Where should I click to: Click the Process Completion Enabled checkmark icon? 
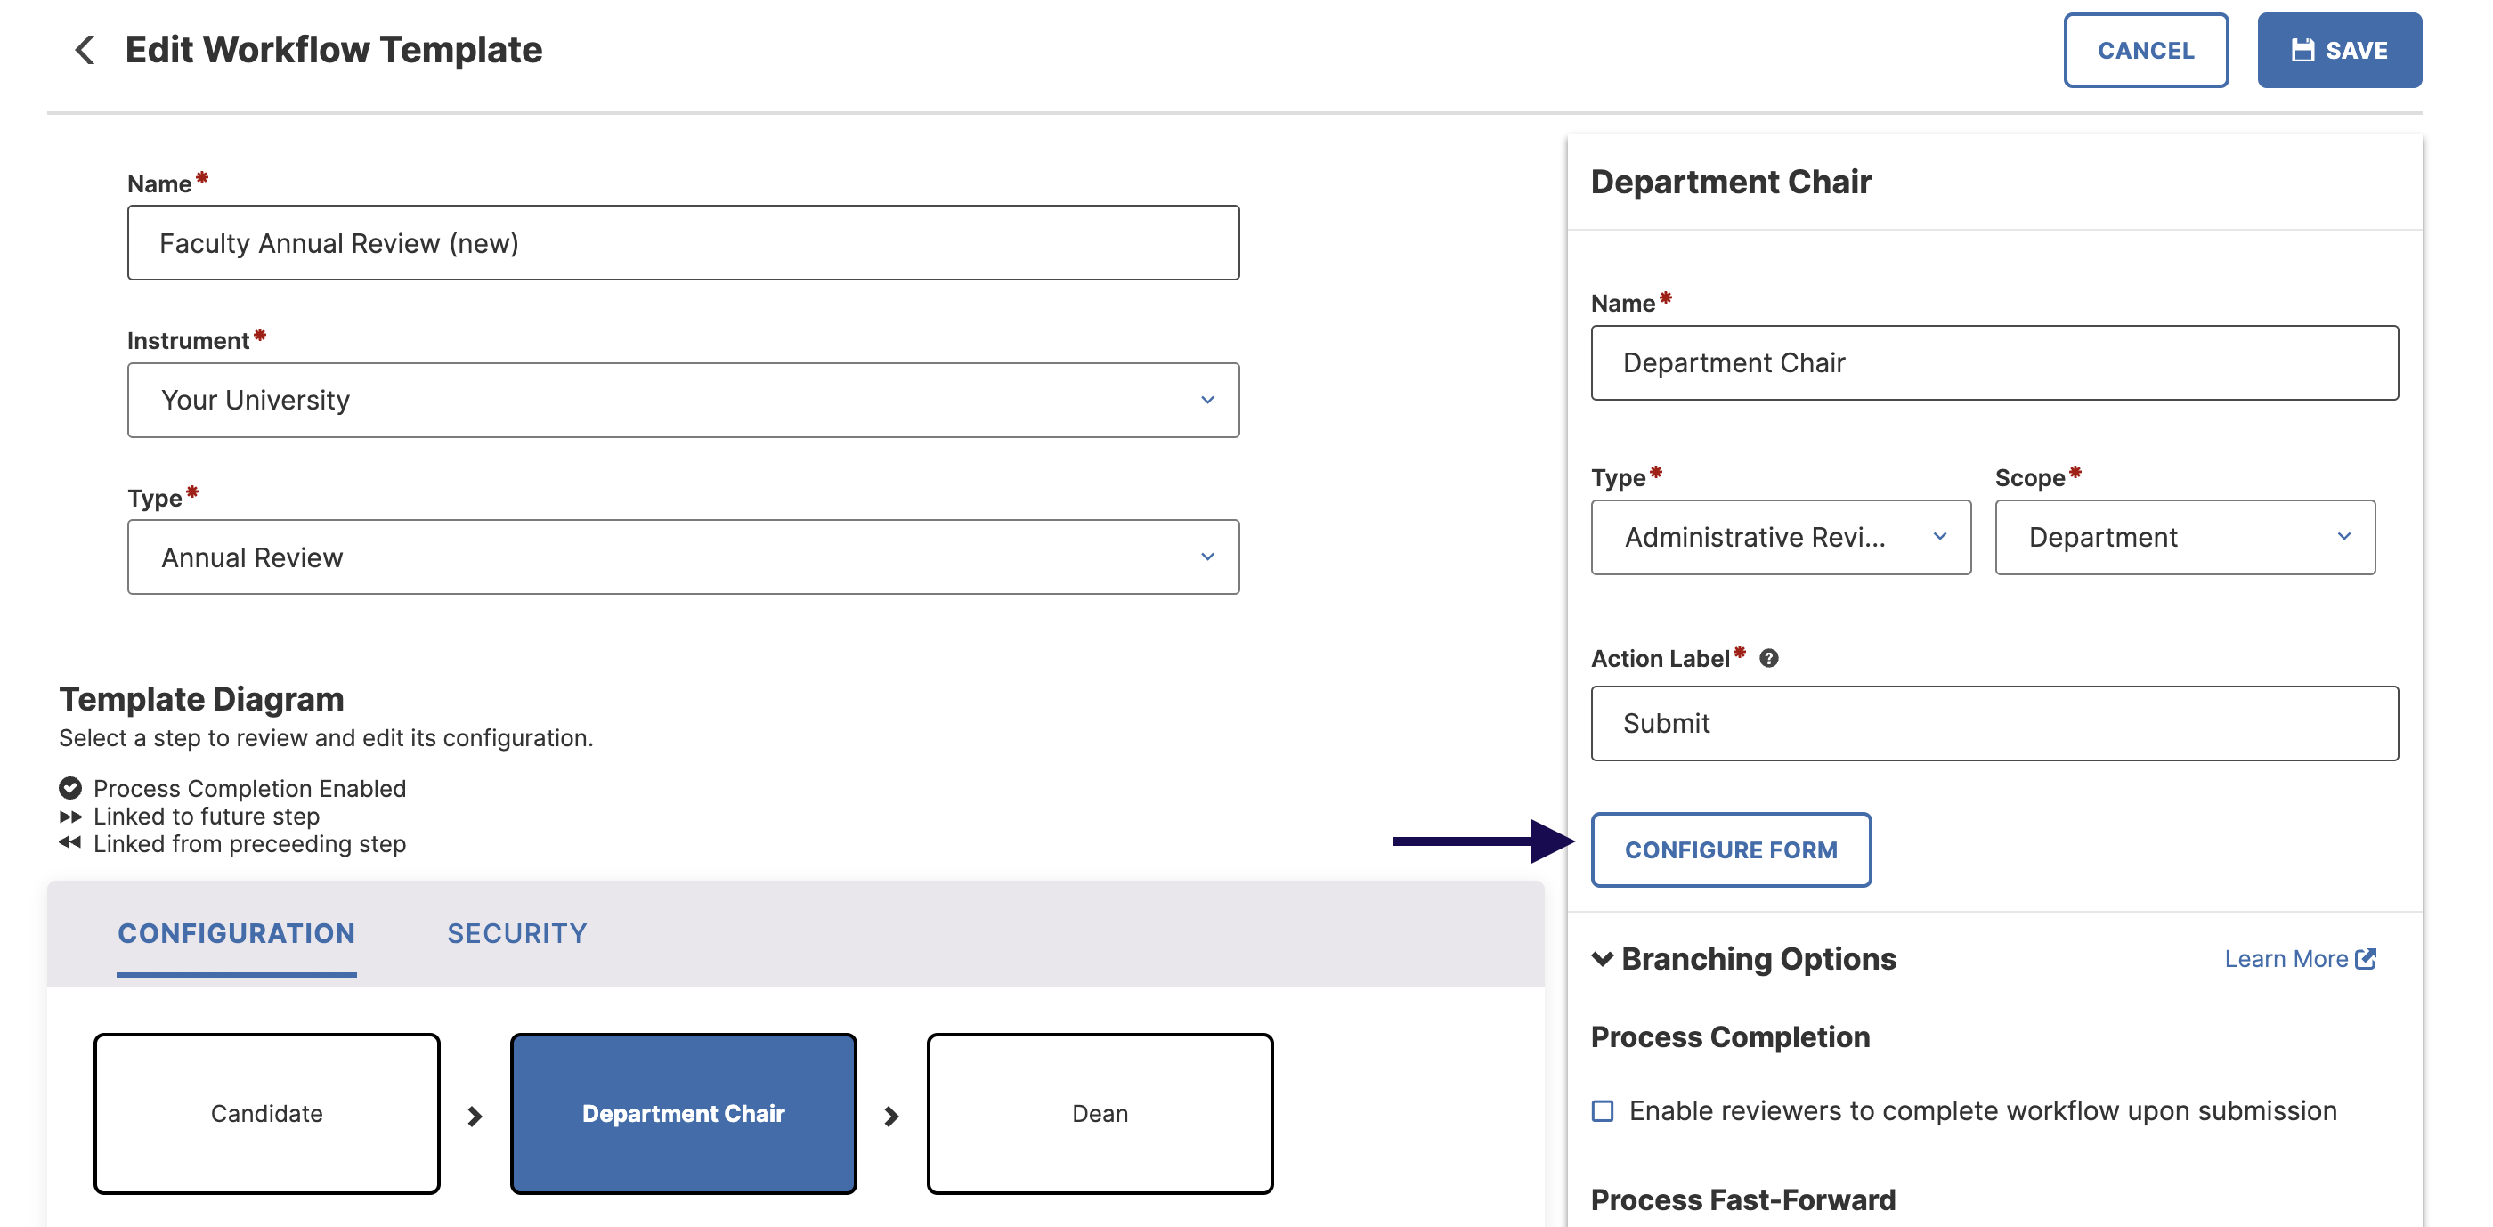tap(69, 788)
